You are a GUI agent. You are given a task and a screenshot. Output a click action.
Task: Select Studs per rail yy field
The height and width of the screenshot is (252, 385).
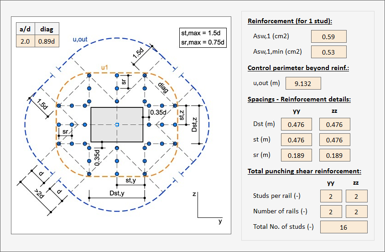click(331, 196)
